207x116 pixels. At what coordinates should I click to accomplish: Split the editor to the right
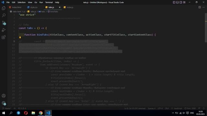pyautogui.click(x=200, y=7)
